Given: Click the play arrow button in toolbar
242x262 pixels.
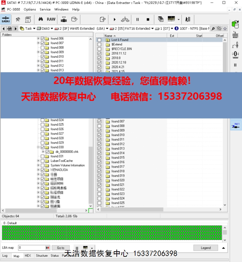Looking at the screenshot, I should [x=114, y=19].
